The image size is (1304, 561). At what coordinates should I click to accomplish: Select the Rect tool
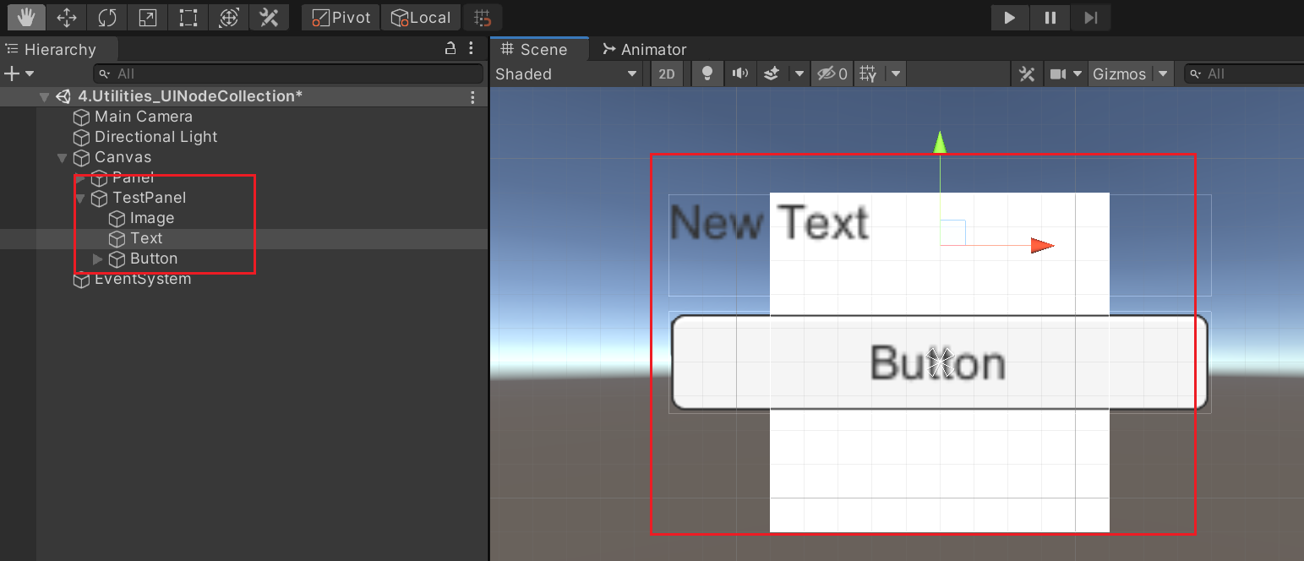[188, 17]
